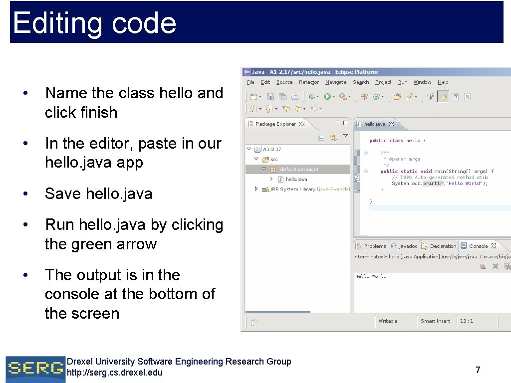511x383 pixels.
Task: Click Remove Launch gray X icon
Action: pos(496,266)
